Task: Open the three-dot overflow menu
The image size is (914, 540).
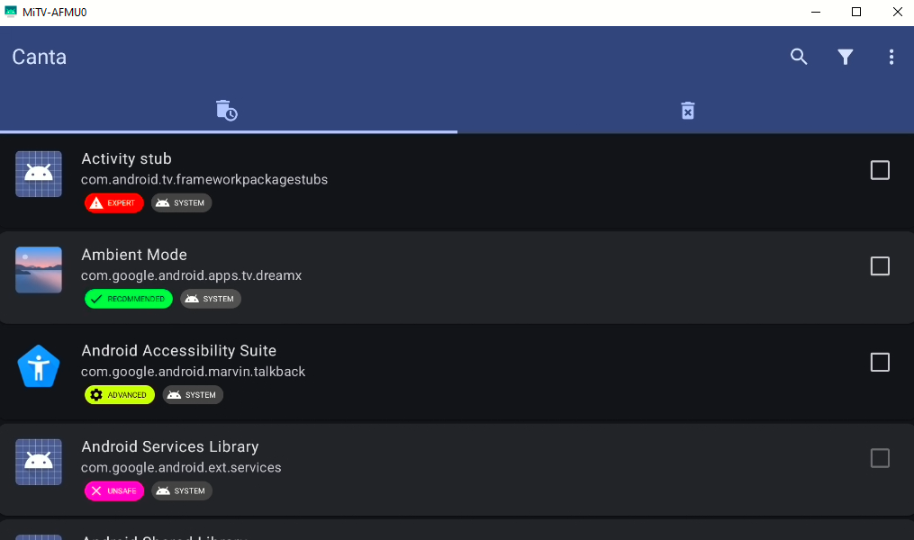Action: [x=891, y=57]
